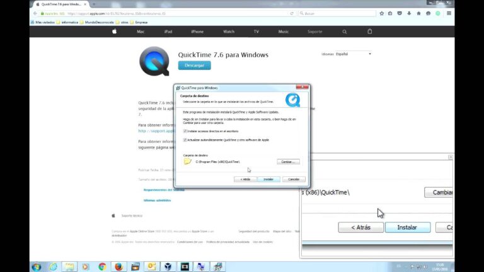Open Soporte in Apple navbar

click(x=315, y=31)
